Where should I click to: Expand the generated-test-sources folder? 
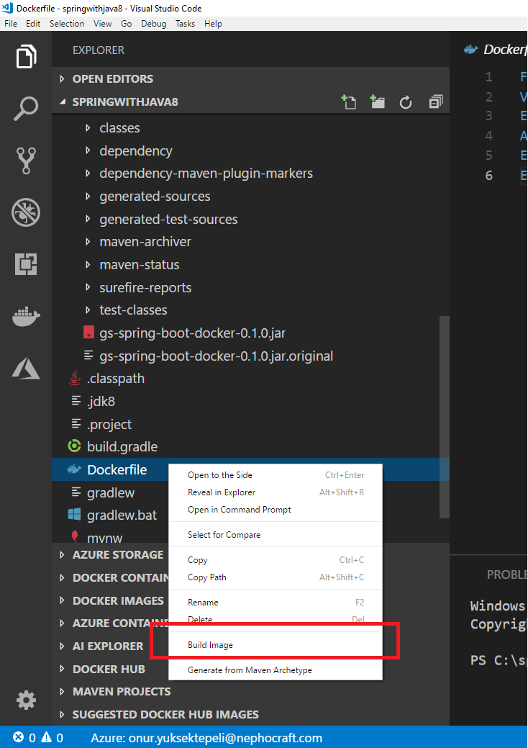[x=250, y=219]
